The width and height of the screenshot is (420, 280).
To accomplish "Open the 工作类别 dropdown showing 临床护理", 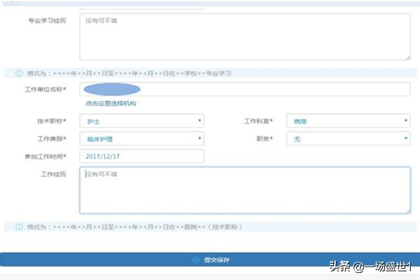I will 141,139.
